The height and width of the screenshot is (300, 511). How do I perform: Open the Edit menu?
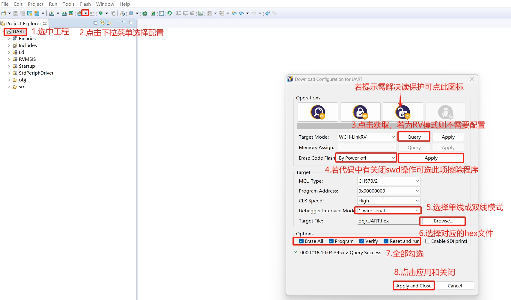18,4
